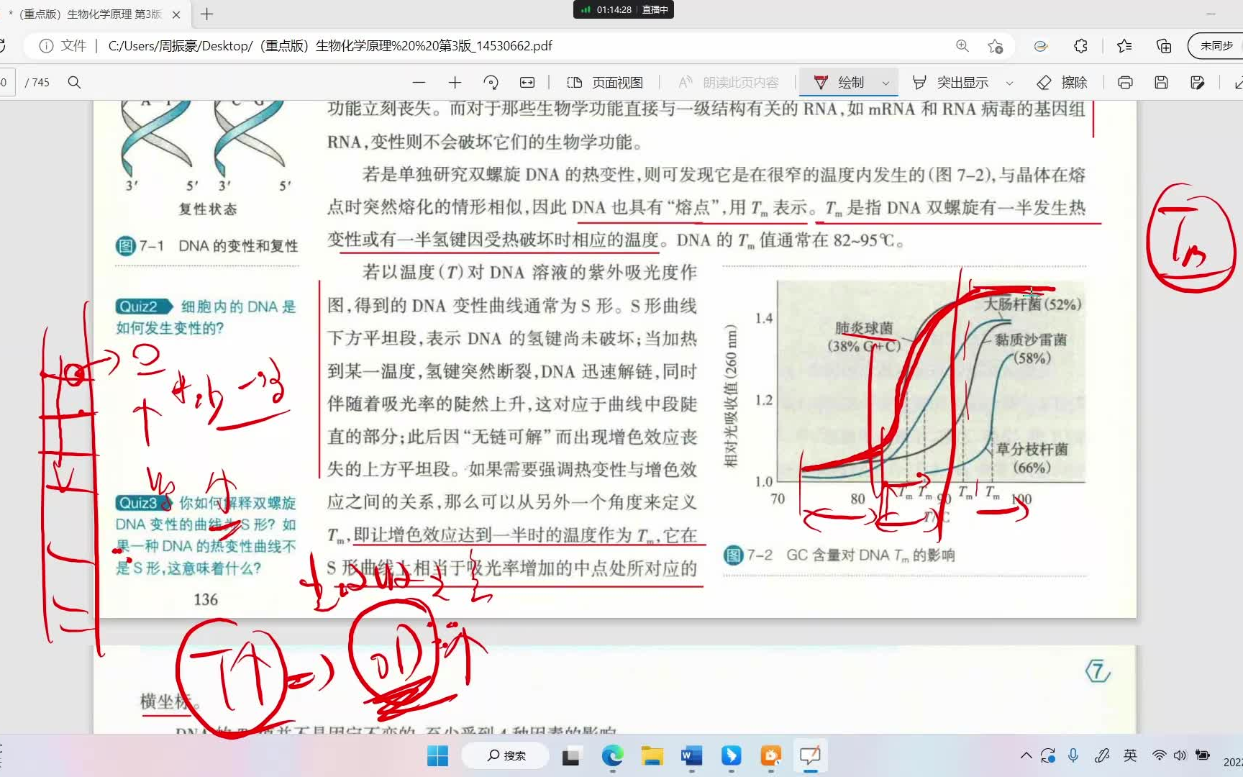Viewport: 1243px width, 777px height.
Task: Click the 直播中 live streaming status indicator
Action: pos(655,9)
